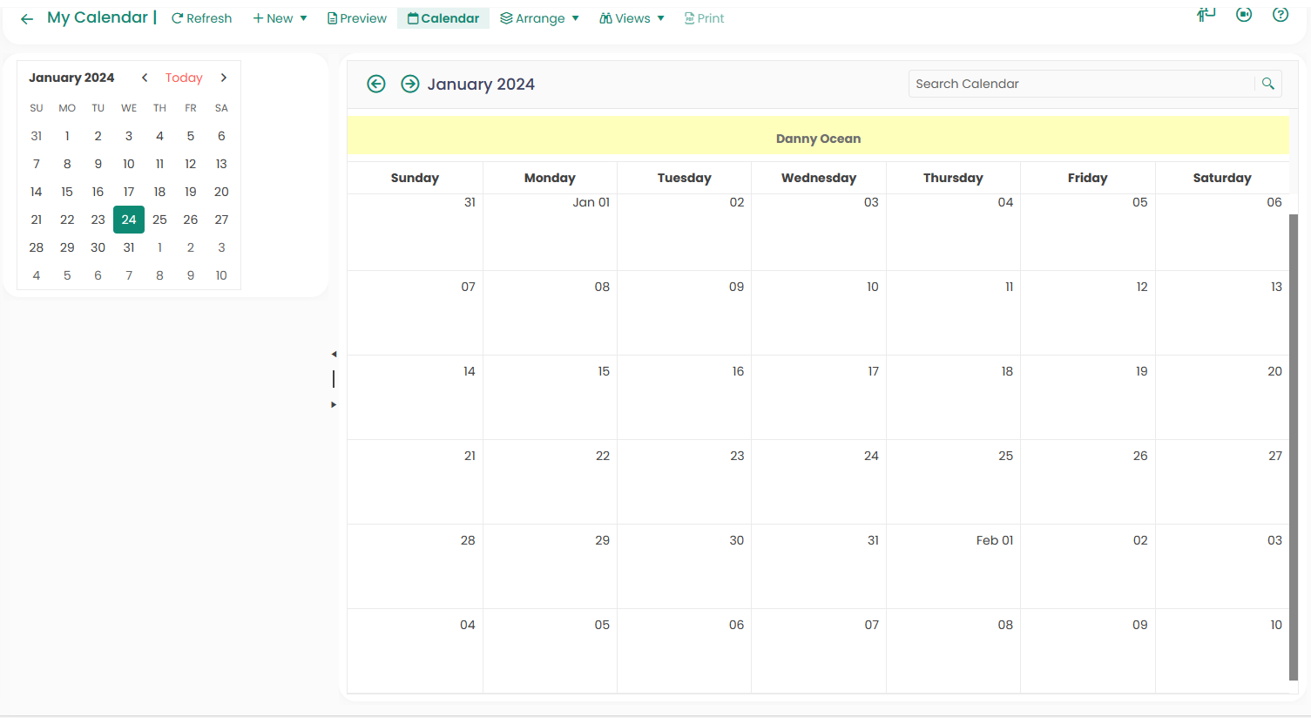Click the search magnifier icon
This screenshot has width=1311, height=718.
[1267, 84]
